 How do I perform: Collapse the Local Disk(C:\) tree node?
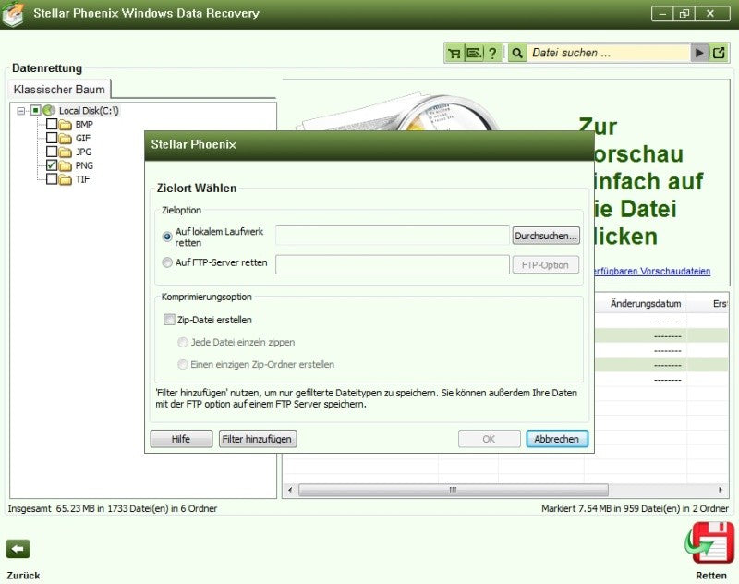pyautogui.click(x=20, y=111)
